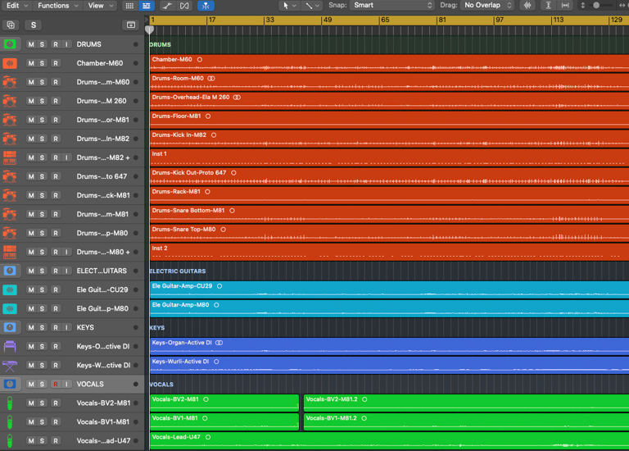
Task: Click the duplicate track icon
Action: pos(11,25)
